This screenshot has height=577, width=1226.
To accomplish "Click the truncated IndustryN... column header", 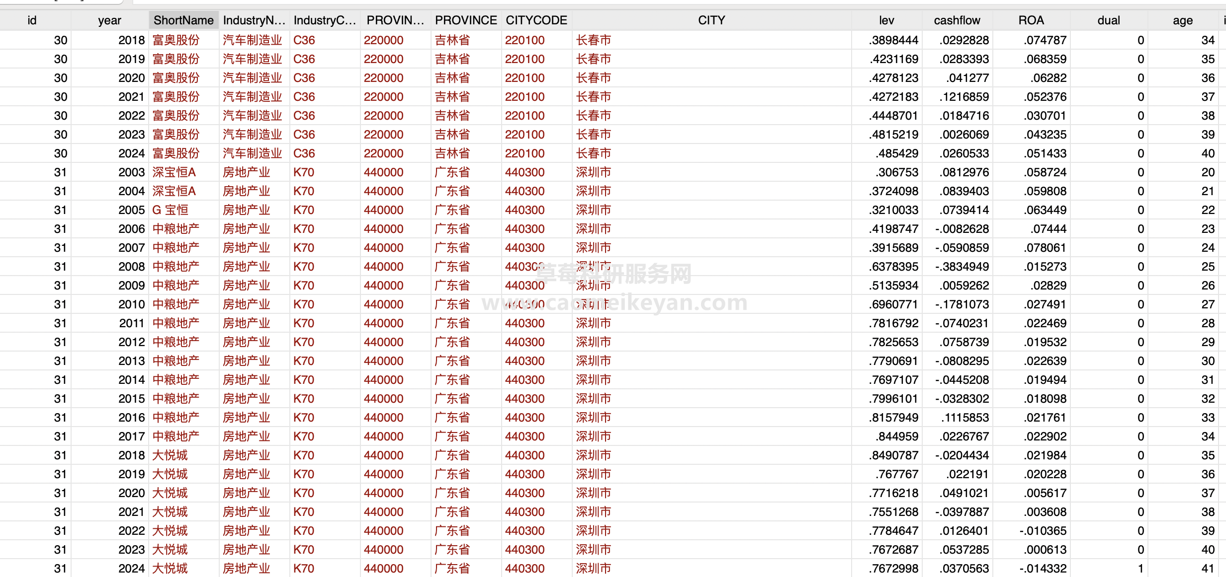I will pyautogui.click(x=254, y=20).
